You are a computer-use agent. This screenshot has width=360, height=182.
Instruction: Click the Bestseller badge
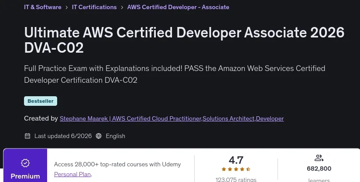click(x=41, y=101)
